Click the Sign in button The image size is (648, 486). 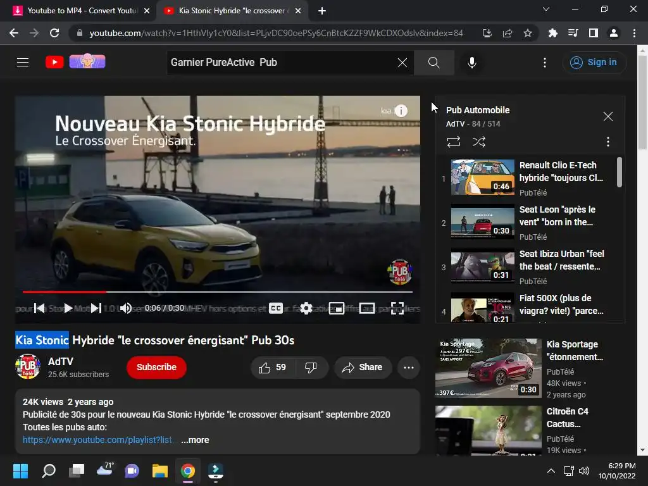pos(594,63)
